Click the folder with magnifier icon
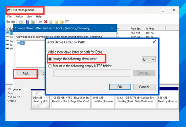Viewport: 186px width, 127px height. [62, 22]
